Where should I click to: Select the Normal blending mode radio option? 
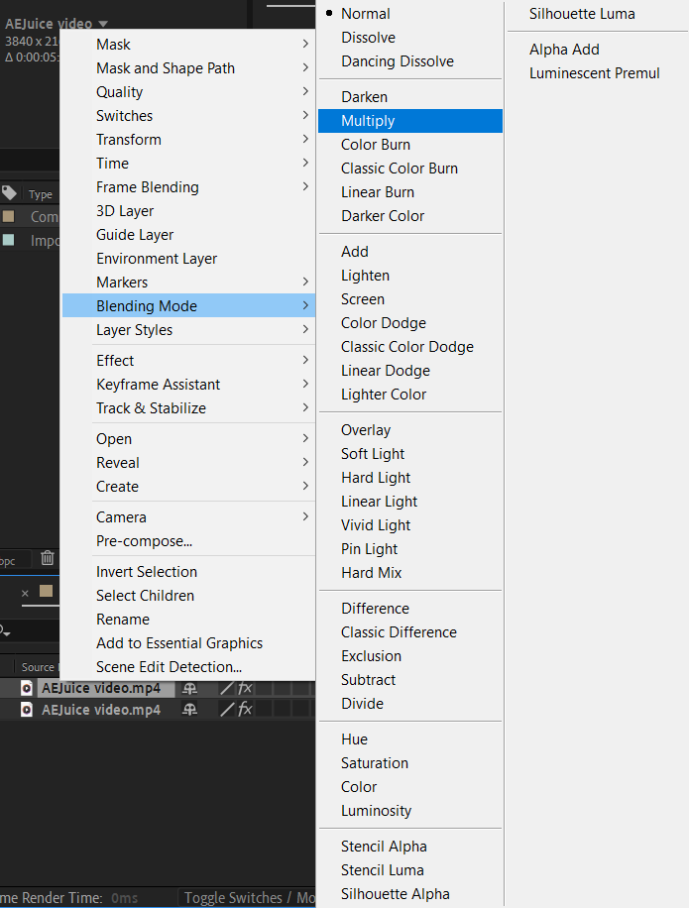click(365, 14)
